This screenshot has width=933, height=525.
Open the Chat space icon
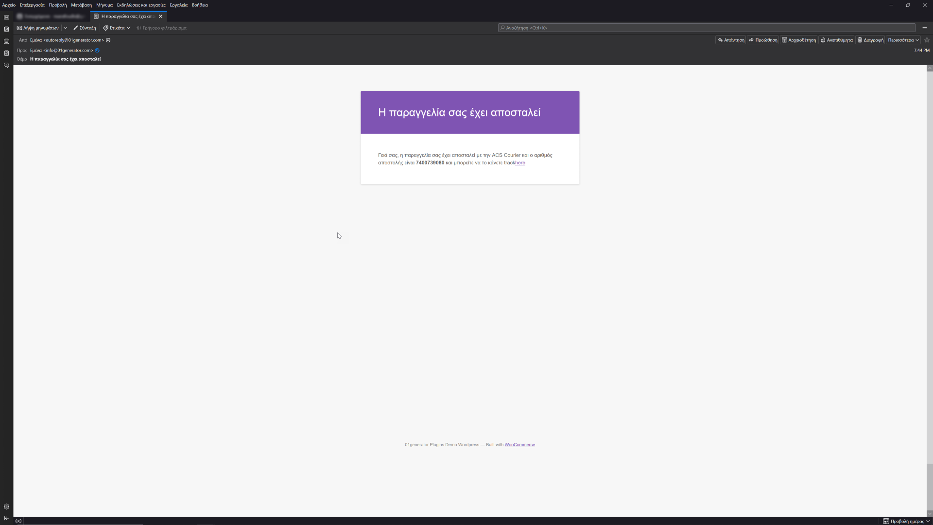6,65
